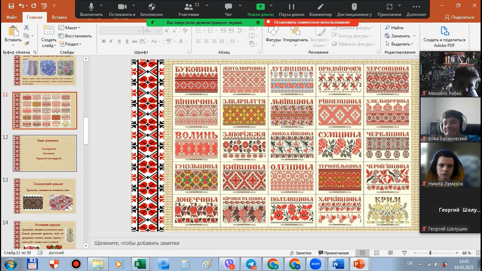Open the Zoom annotate tool
This screenshot has height=271, width=482.
coord(320,7)
